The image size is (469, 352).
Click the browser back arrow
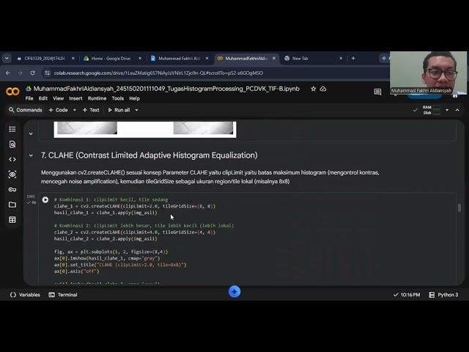coord(8,73)
